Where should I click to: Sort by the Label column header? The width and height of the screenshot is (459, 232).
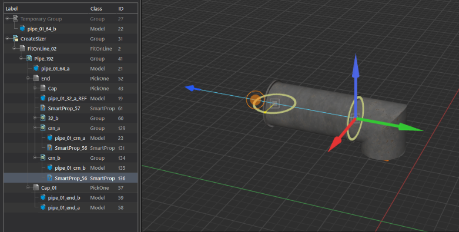12,9
